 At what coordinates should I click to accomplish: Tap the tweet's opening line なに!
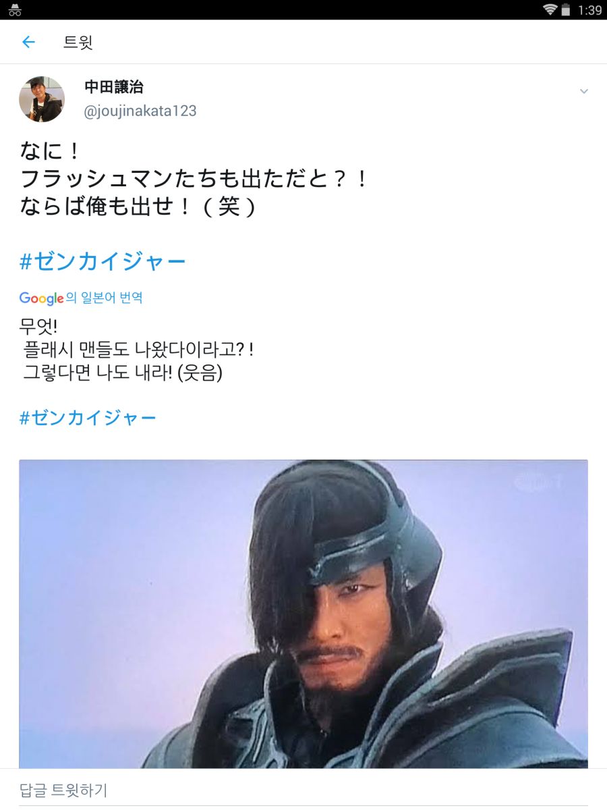click(x=50, y=150)
